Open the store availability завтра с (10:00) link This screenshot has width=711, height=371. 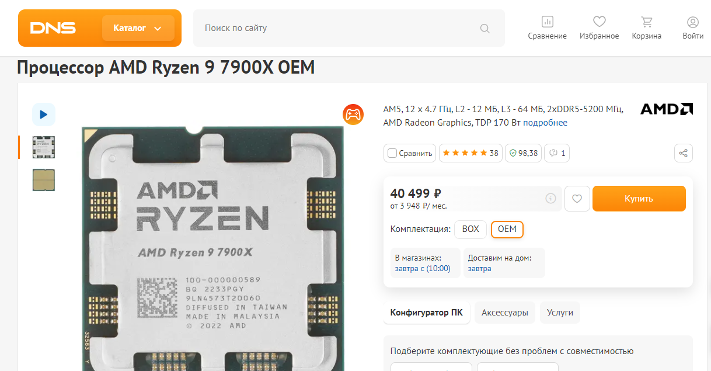tap(423, 269)
